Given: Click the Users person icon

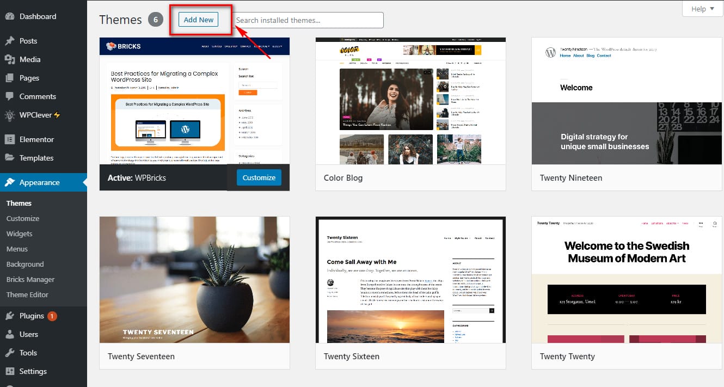Looking at the screenshot, I should (x=10, y=334).
